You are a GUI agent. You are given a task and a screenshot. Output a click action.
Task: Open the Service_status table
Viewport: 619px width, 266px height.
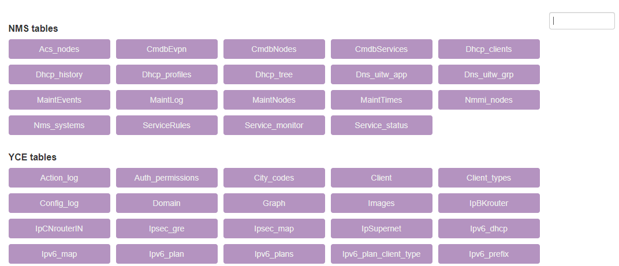381,125
